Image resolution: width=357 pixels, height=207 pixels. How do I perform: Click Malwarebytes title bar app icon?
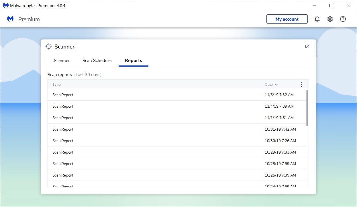coord(5,5)
